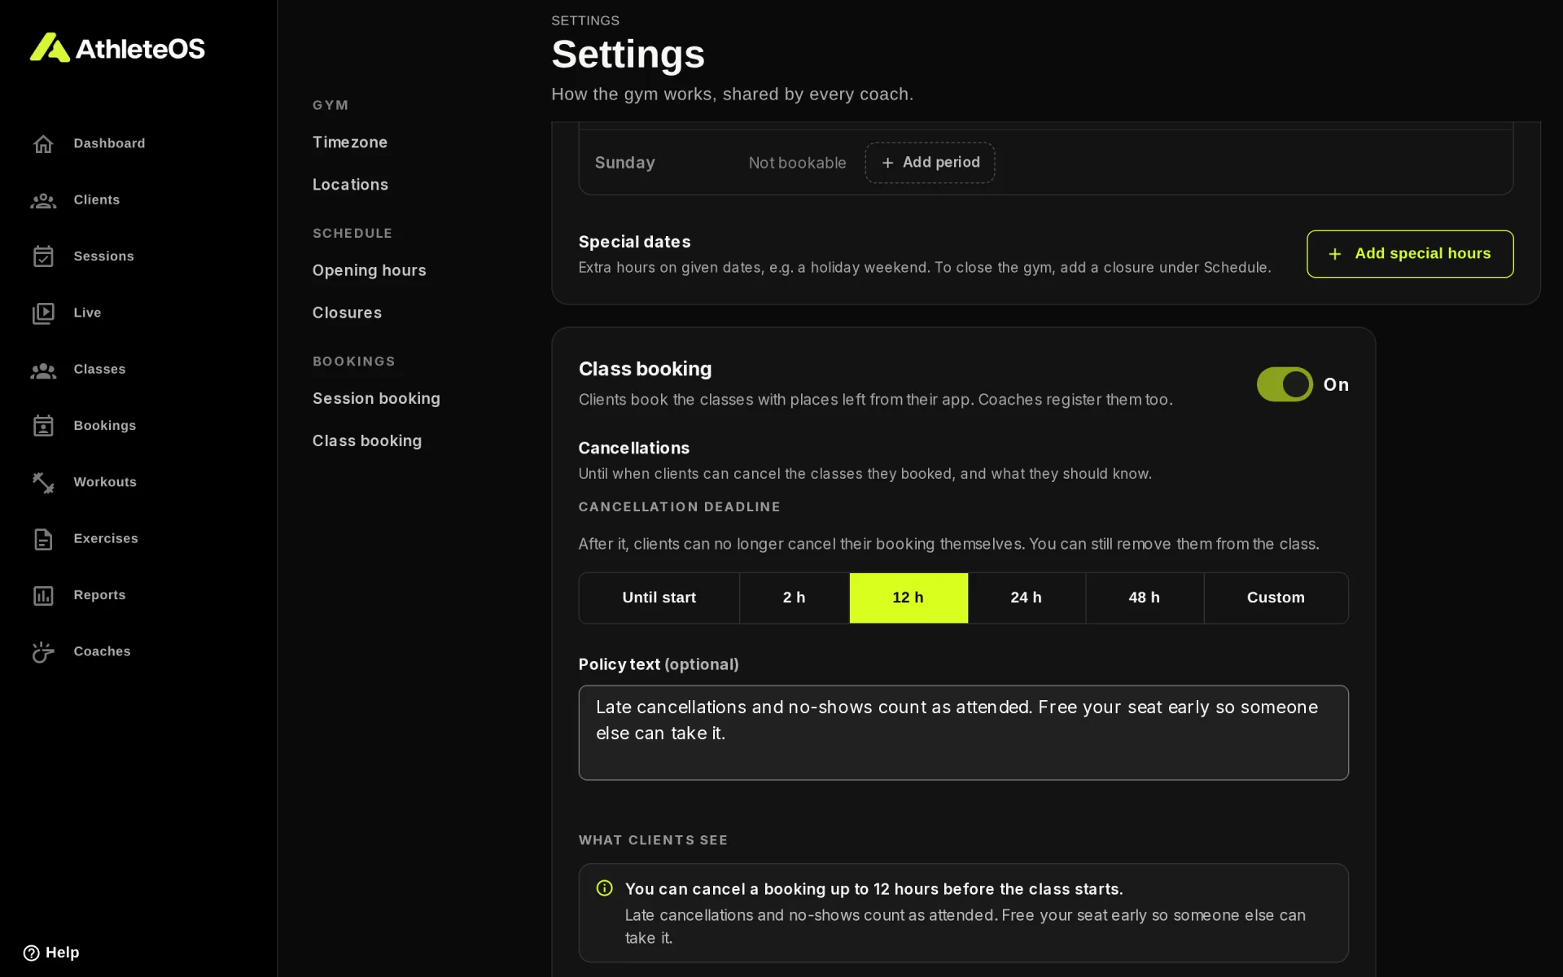This screenshot has width=1563, height=977.
Task: Click the Policy text field
Action: click(963, 733)
